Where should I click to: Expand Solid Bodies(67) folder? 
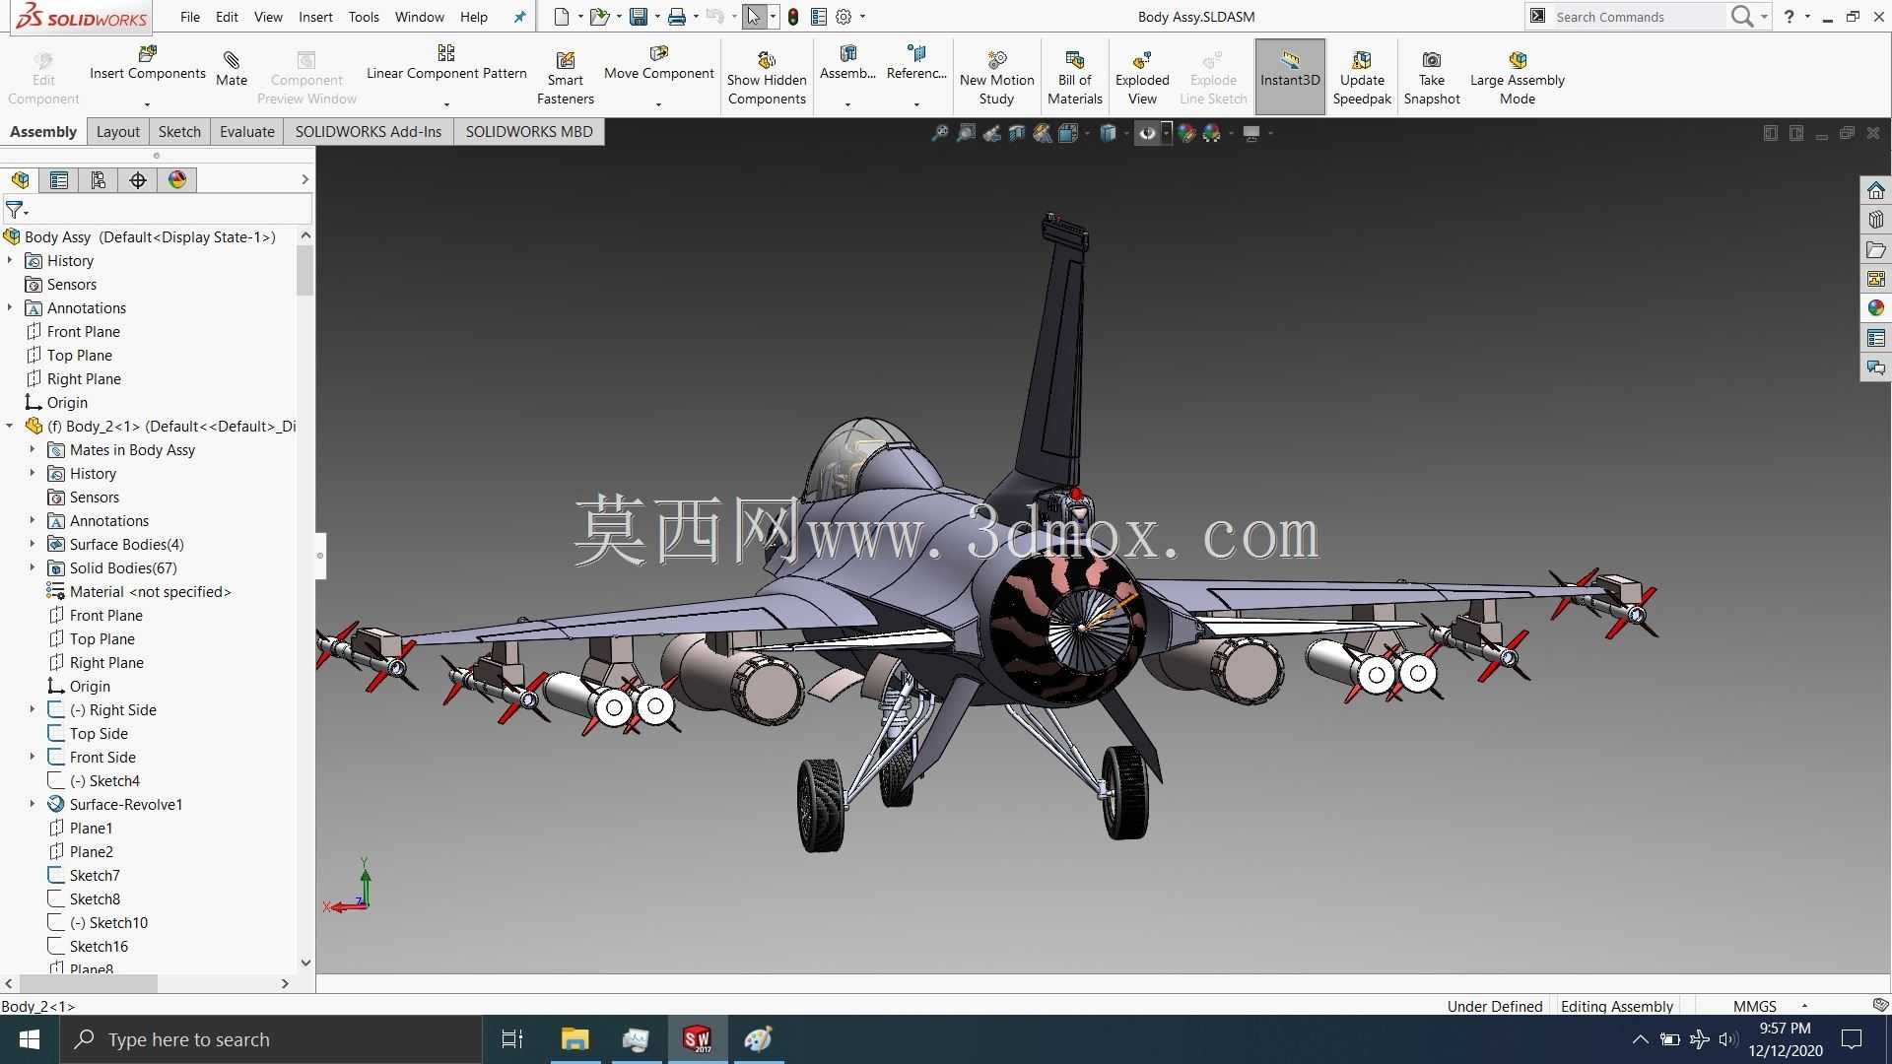[33, 567]
